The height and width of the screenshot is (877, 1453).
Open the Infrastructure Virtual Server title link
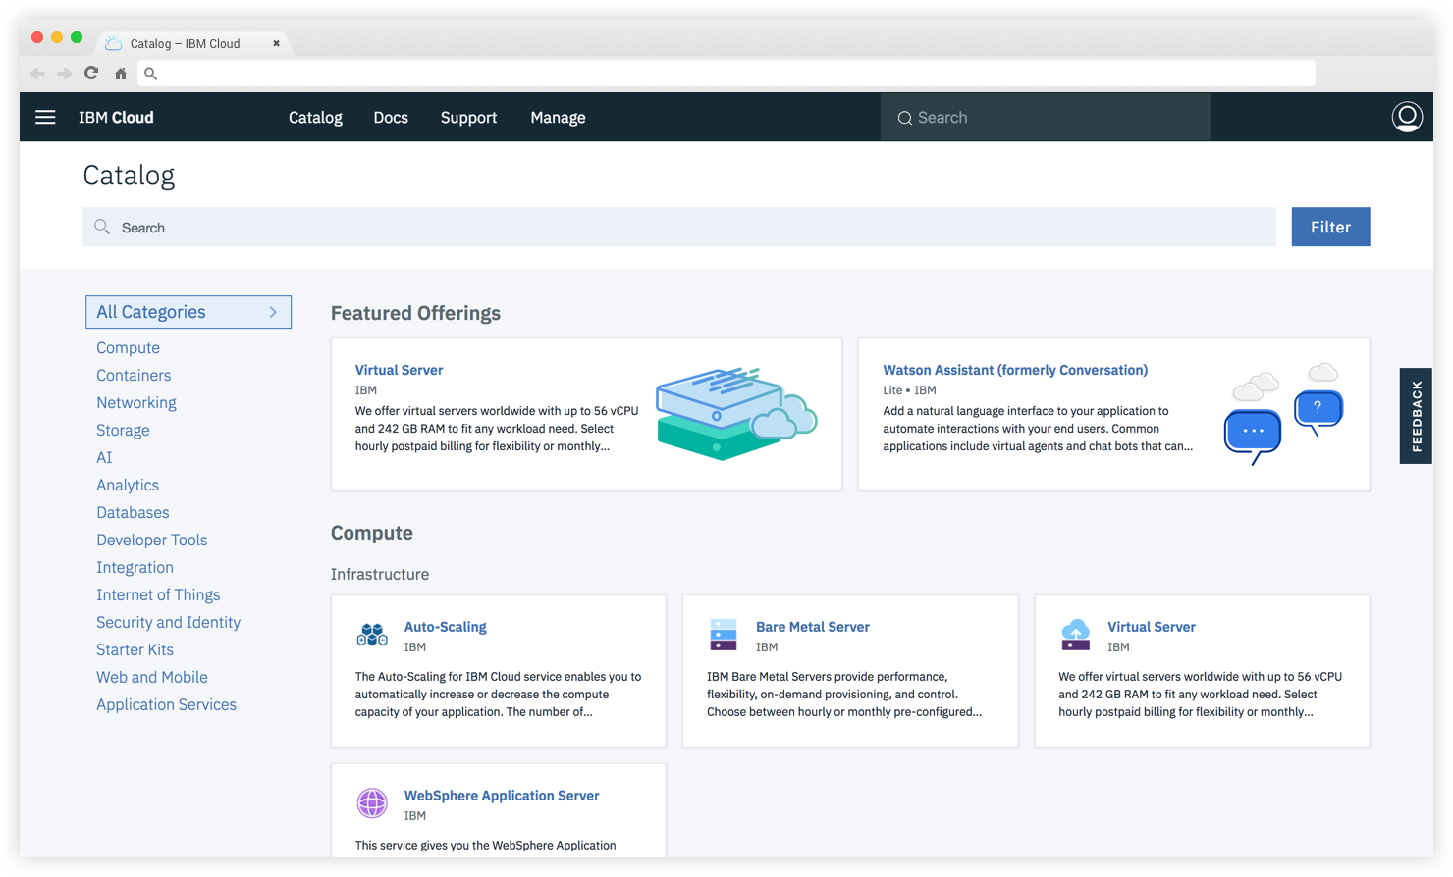[1152, 627]
